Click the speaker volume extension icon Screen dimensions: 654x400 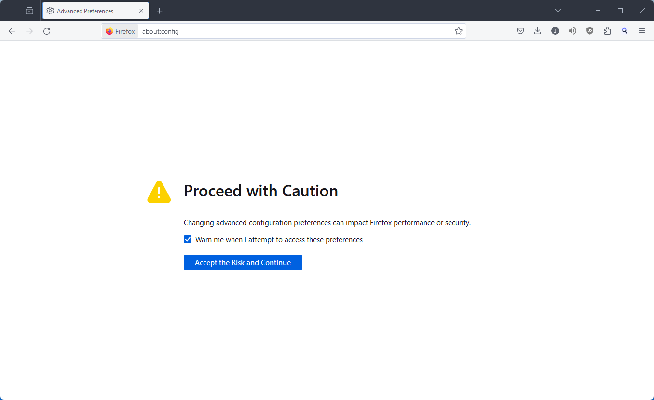click(572, 31)
